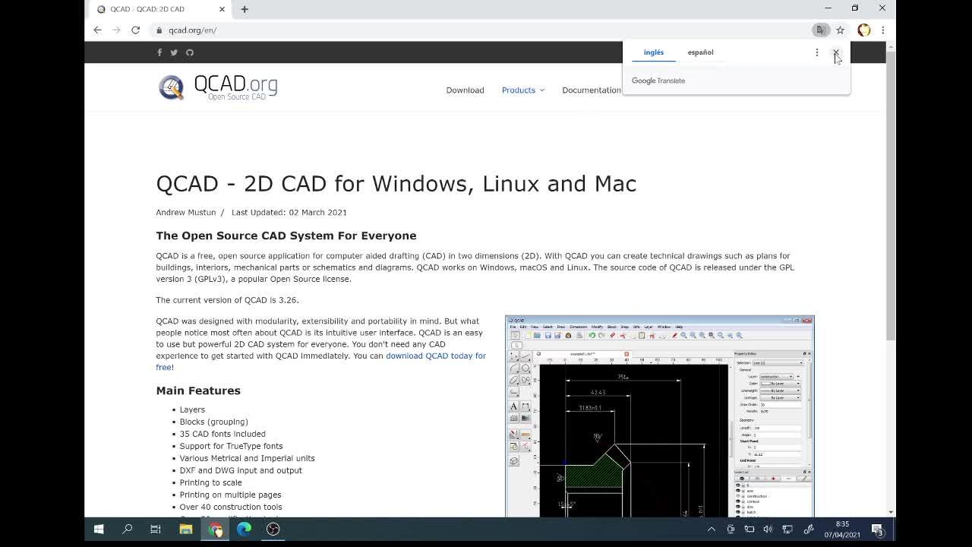Open the Windows Start menu
The image size is (972, 547).
click(x=99, y=529)
